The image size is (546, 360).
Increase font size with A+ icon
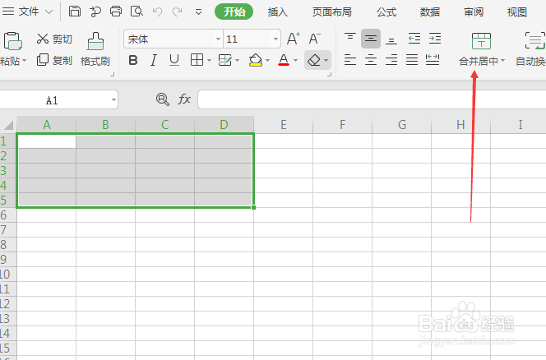coord(294,39)
